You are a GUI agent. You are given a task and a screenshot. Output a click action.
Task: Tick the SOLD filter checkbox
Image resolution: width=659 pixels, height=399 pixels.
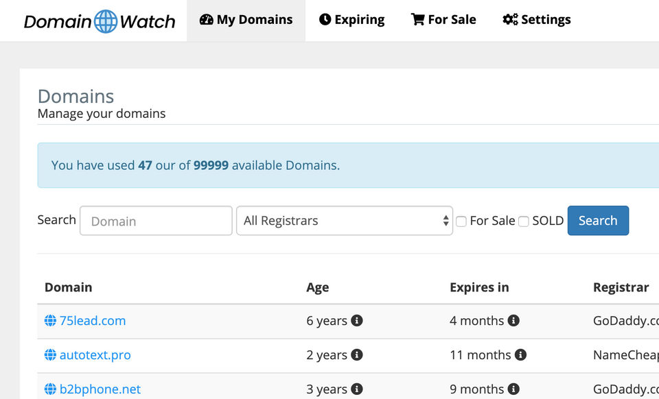pyautogui.click(x=524, y=221)
